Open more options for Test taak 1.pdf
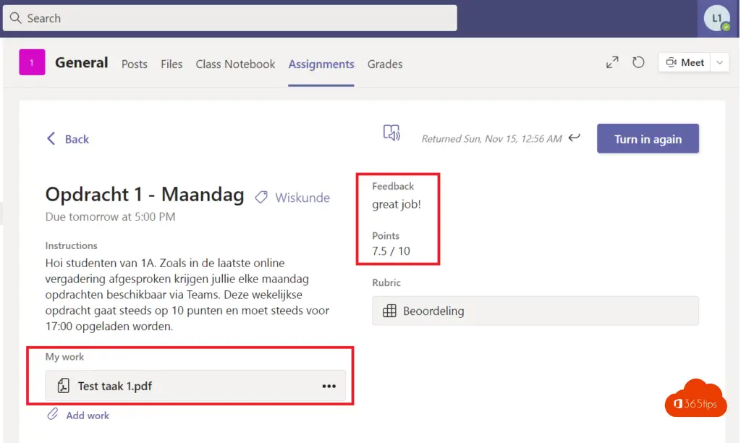741x443 pixels. (329, 387)
